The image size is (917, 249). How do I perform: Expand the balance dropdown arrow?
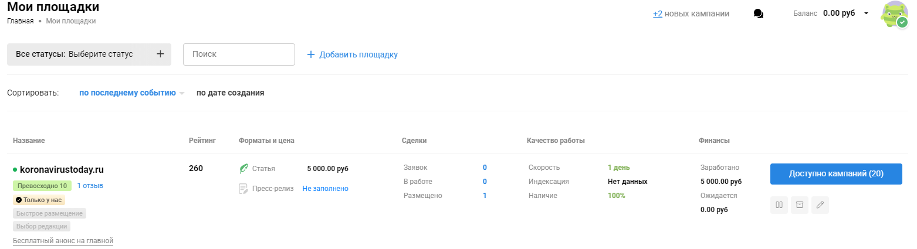coord(866,13)
